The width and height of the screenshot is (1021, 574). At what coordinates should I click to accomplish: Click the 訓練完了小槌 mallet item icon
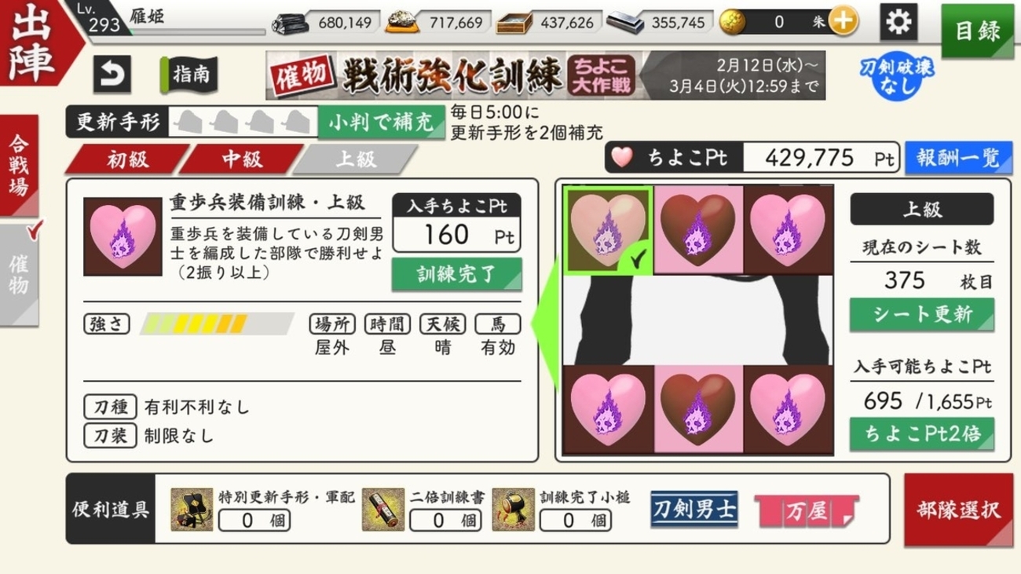click(513, 509)
